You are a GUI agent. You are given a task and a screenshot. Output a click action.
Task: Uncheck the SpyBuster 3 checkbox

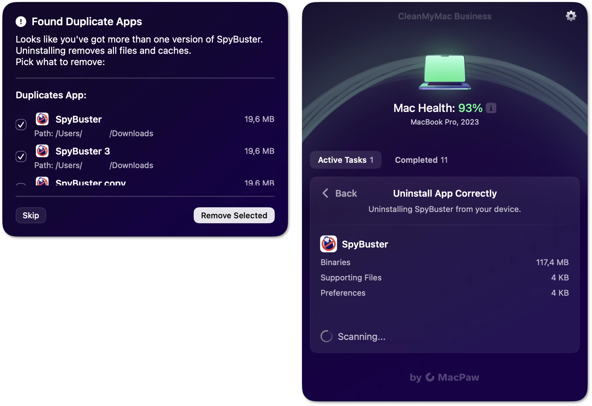21,156
